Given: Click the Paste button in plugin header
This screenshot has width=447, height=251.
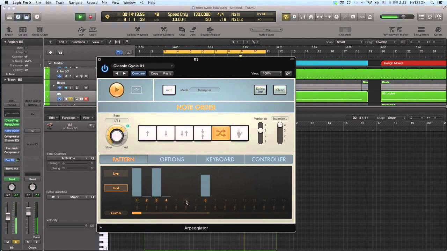Looking at the screenshot, I should pos(167,74).
